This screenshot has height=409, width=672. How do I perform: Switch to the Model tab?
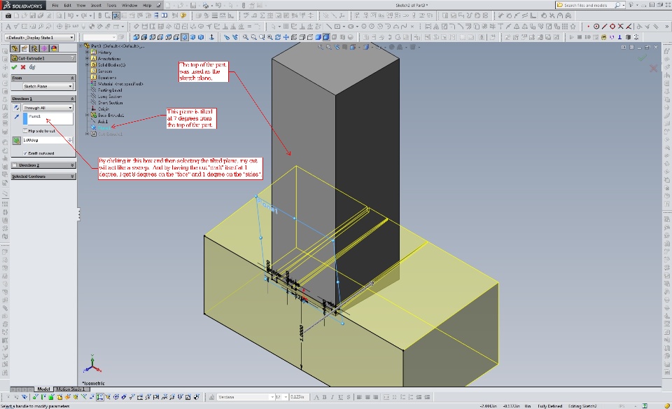pyautogui.click(x=43, y=389)
